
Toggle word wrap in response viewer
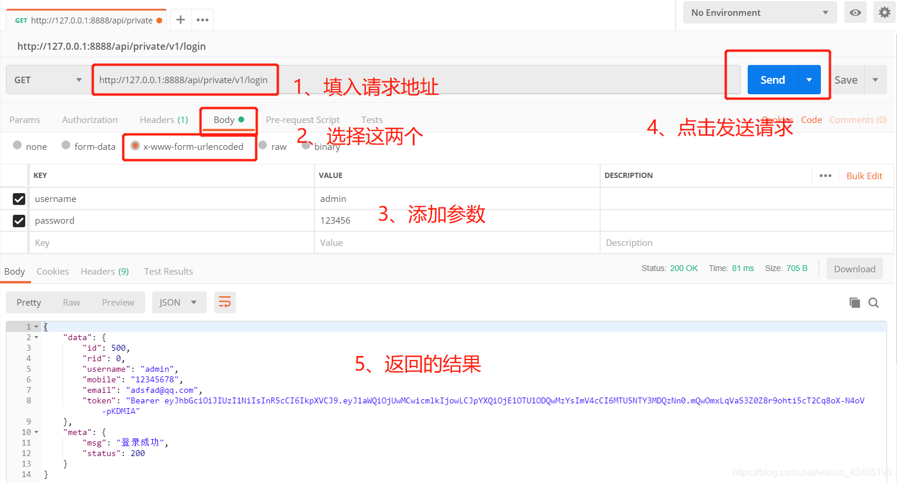225,302
